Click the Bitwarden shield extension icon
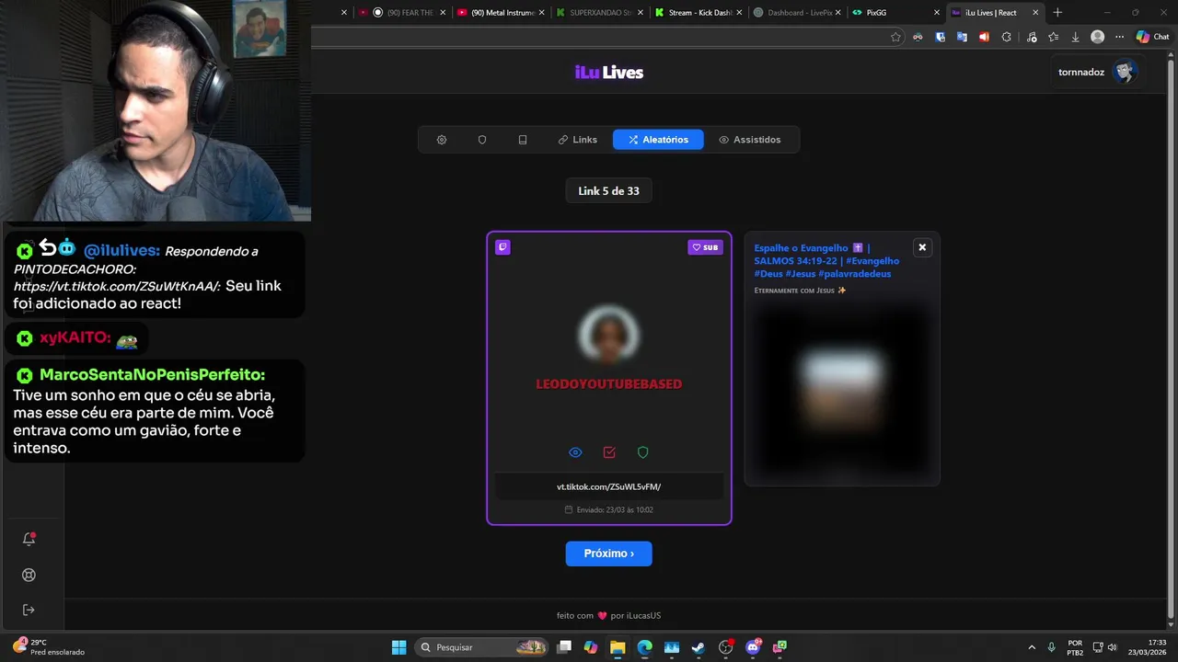This screenshot has width=1178, height=662. click(940, 37)
